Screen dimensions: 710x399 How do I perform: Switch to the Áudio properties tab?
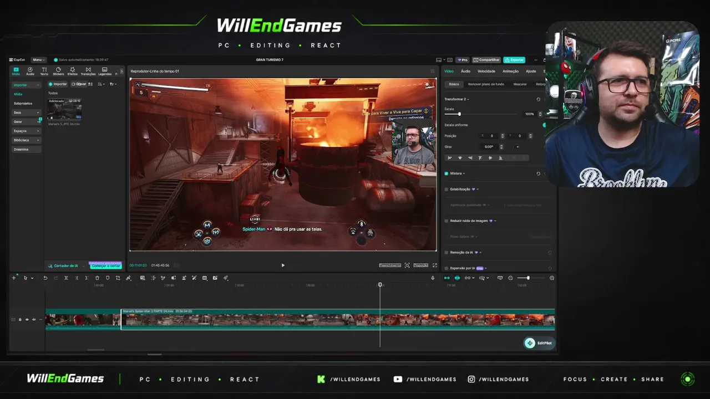coord(465,71)
